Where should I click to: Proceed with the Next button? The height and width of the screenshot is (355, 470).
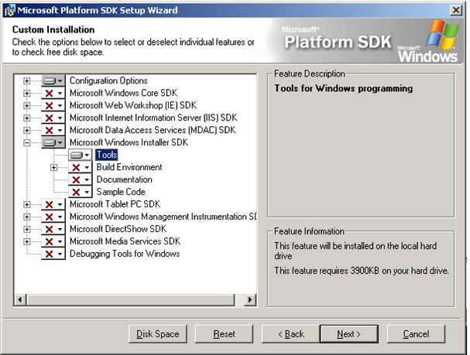point(349,334)
